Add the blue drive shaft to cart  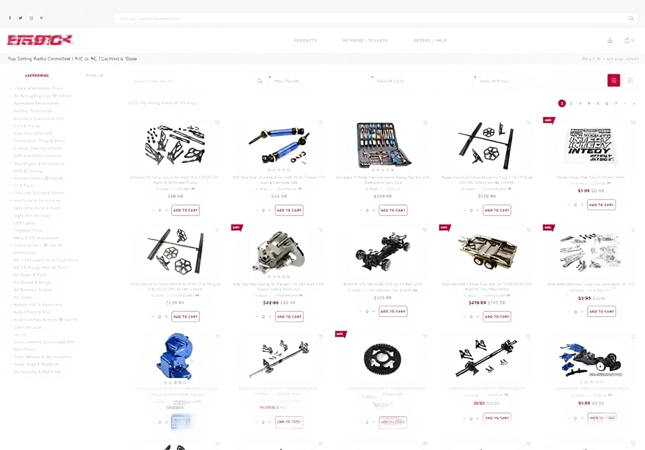(290, 210)
